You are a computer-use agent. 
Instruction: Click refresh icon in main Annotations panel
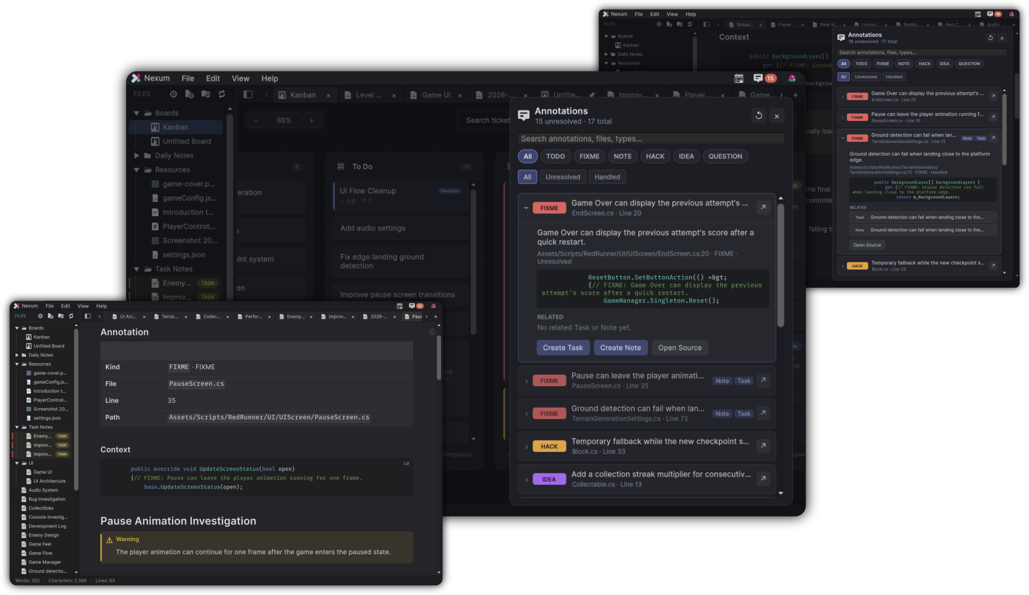click(x=758, y=116)
